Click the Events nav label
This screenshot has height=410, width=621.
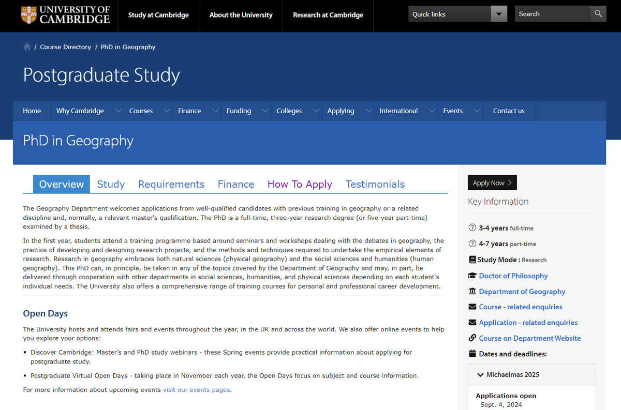click(453, 111)
